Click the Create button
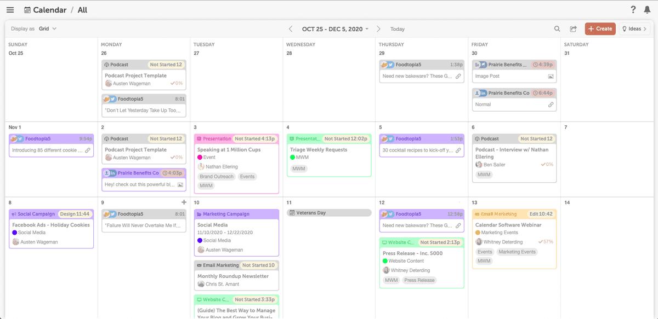Screen dimensions: 658x319 coord(600,28)
